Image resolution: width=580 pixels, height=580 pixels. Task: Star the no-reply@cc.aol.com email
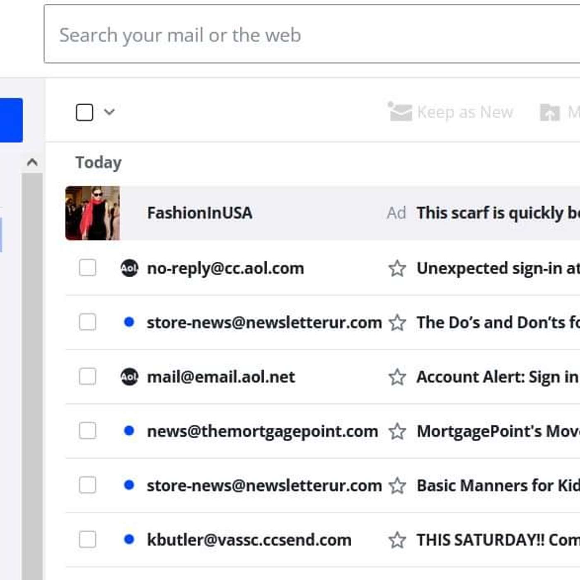click(x=397, y=268)
